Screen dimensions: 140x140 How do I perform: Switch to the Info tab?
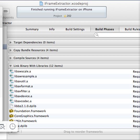(x=52, y=29)
